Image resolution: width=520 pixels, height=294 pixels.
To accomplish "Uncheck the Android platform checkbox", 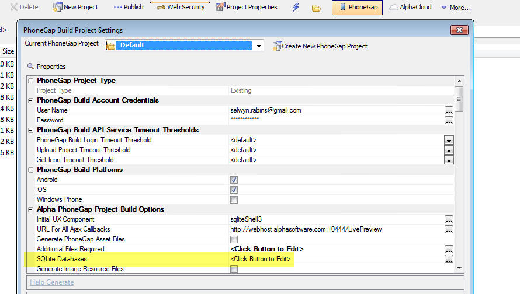I will [x=234, y=180].
